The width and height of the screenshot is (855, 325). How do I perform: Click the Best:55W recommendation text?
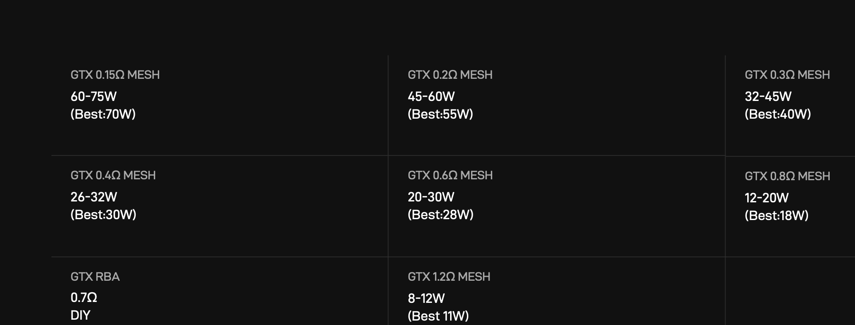440,114
